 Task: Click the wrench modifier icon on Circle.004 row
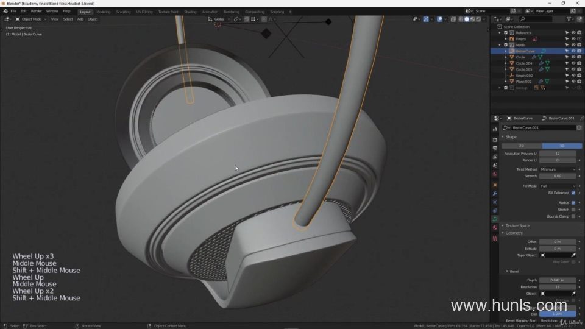pos(541,63)
